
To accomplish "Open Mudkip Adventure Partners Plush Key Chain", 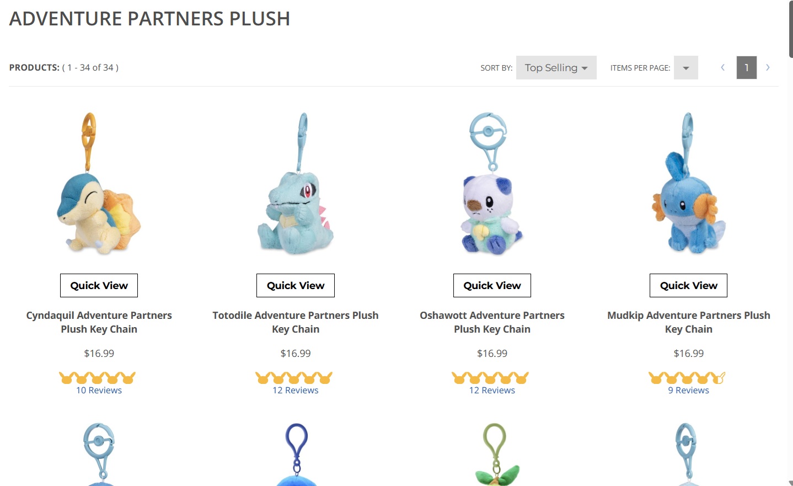I will pyautogui.click(x=689, y=322).
